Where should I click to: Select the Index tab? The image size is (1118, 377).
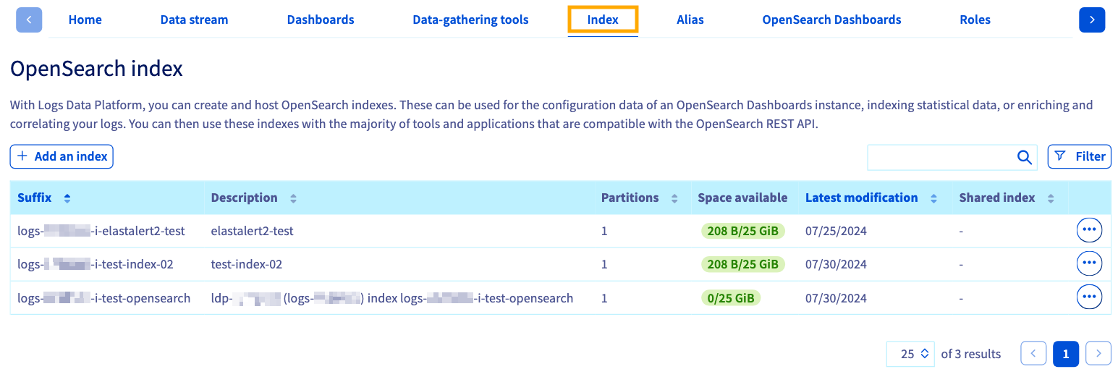(x=603, y=20)
